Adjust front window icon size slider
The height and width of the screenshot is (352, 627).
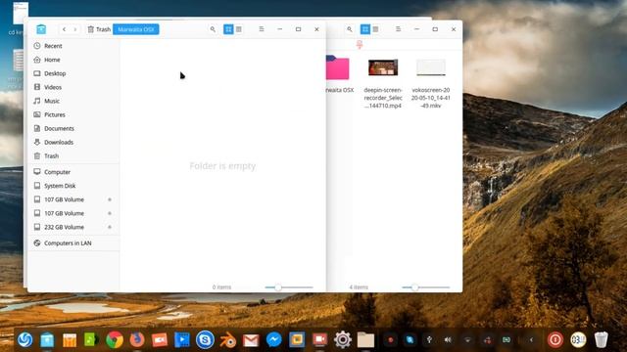pos(278,287)
